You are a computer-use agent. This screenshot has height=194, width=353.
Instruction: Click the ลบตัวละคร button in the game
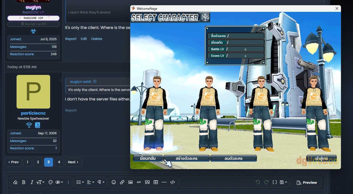[x=233, y=159]
